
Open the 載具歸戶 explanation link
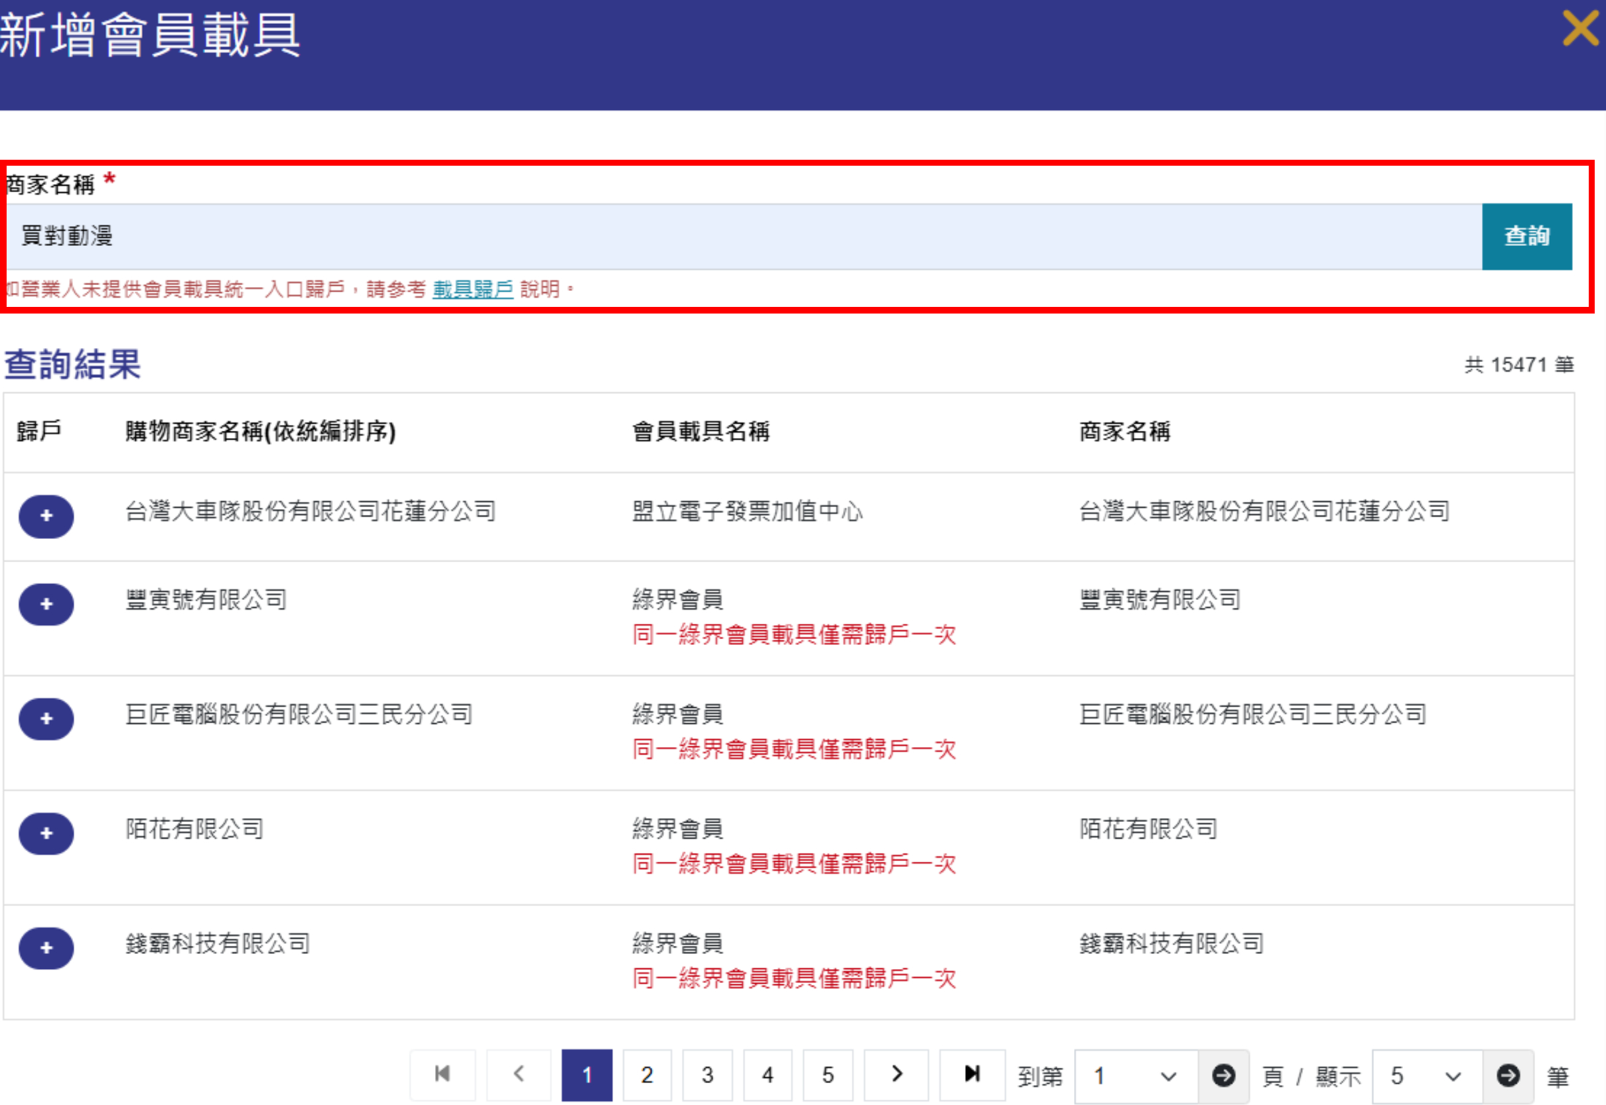[x=472, y=289]
